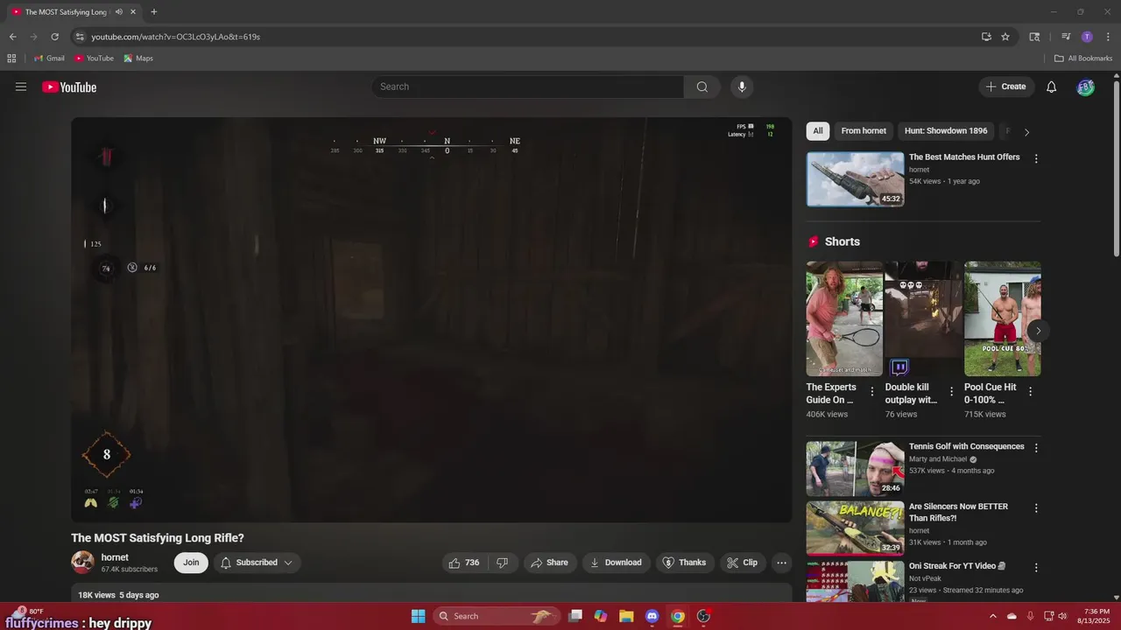Screen dimensions: 1121x630
Task: Open Discord from the taskbar
Action: click(x=652, y=616)
